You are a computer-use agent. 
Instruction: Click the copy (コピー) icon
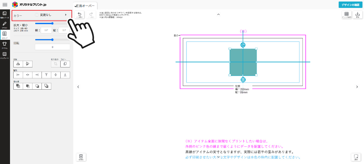[x=65, y=64]
